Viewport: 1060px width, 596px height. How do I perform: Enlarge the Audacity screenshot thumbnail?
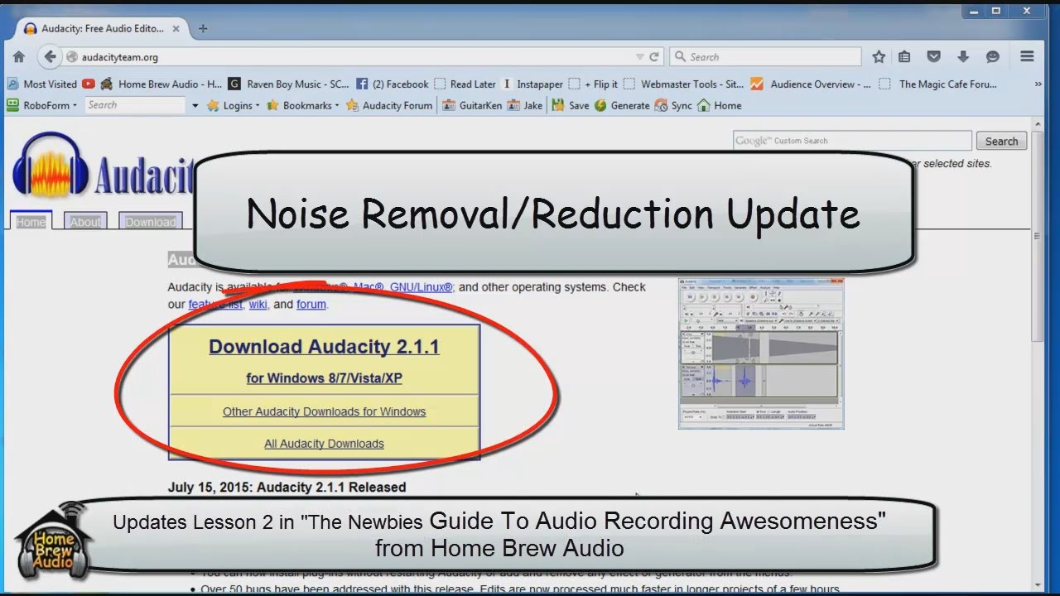761,353
